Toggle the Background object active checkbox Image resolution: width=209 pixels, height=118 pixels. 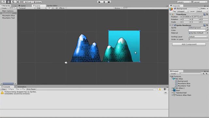pos(175,9)
